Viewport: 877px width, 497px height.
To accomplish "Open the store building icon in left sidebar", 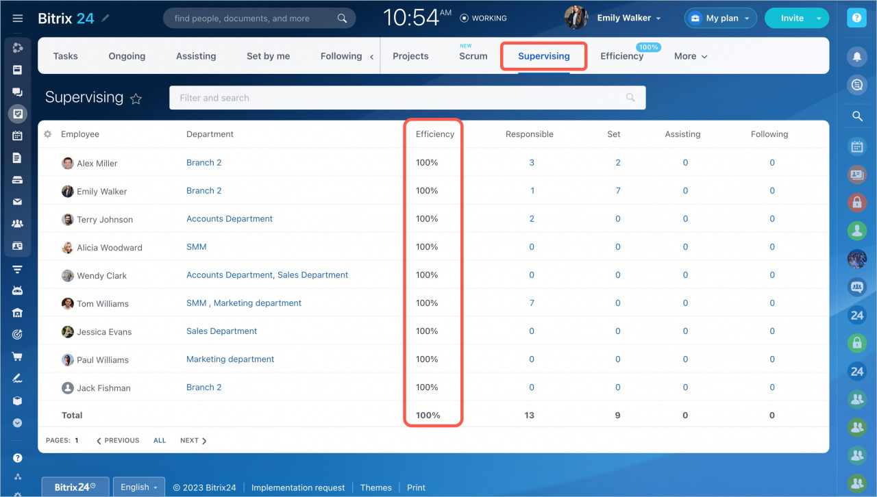I will click(18, 313).
